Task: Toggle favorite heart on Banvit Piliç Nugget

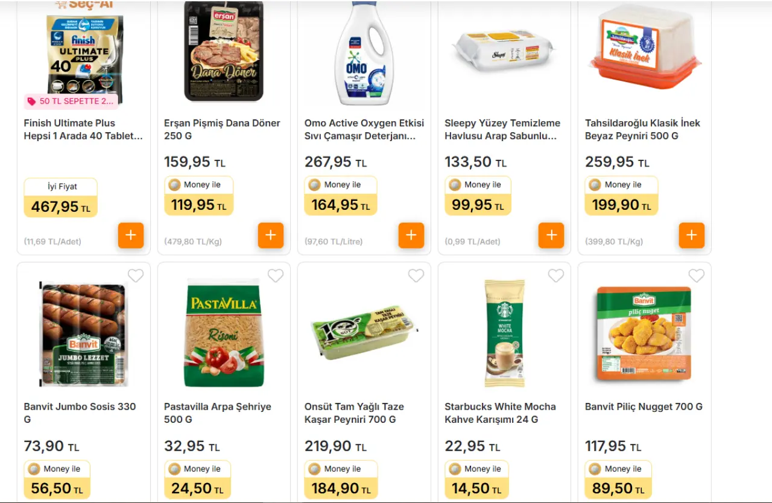Action: click(x=697, y=276)
